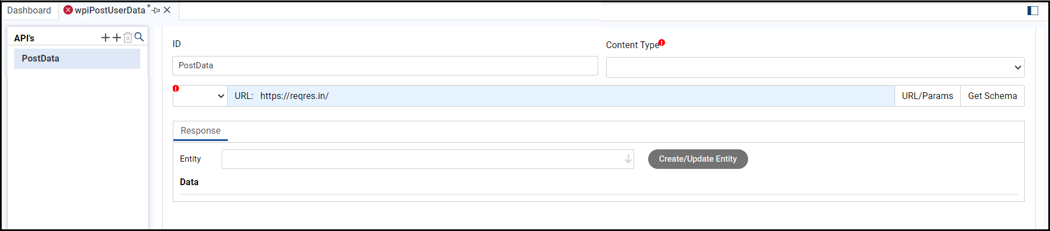Click the first plus icon in API's panel
This screenshot has height=231, width=1050.
point(106,37)
